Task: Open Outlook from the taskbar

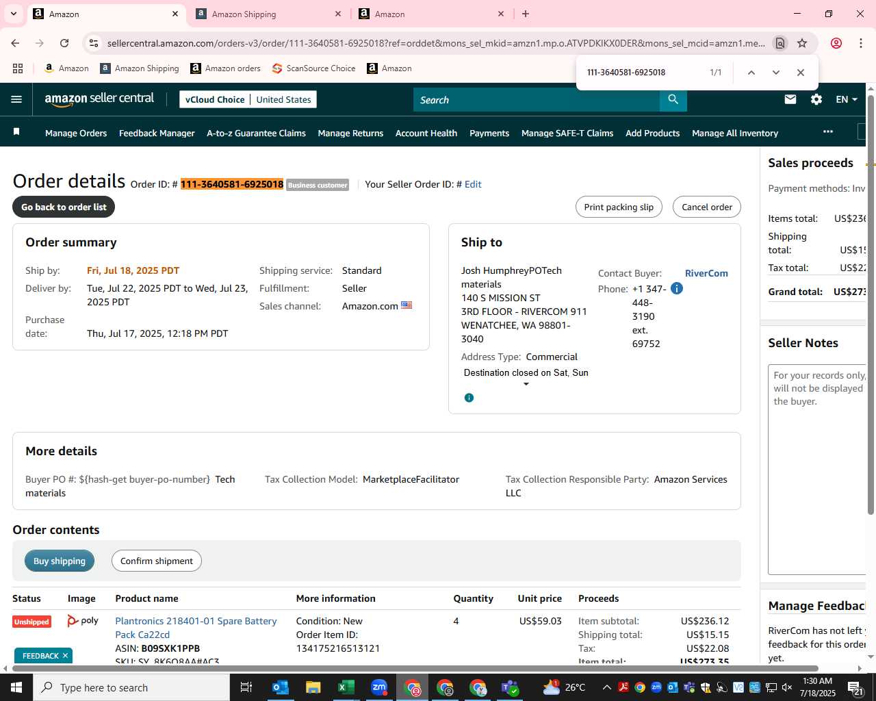Action: coord(281,687)
